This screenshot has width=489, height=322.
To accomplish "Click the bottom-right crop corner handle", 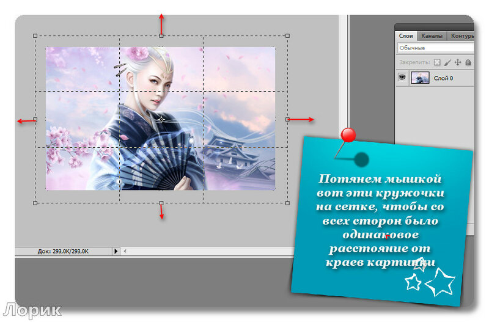I will [287, 203].
